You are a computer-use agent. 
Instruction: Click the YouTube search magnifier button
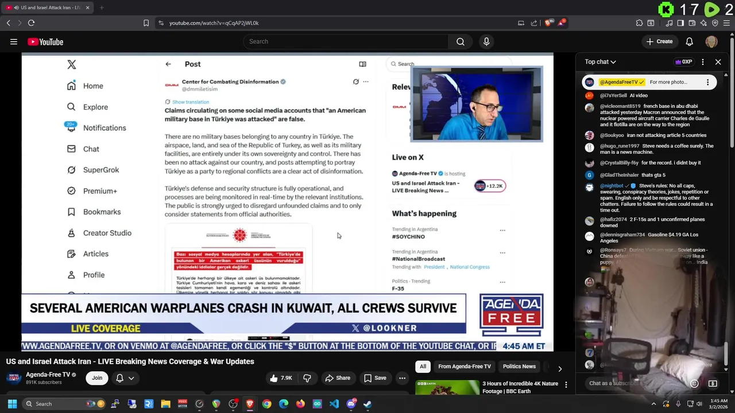461,41
